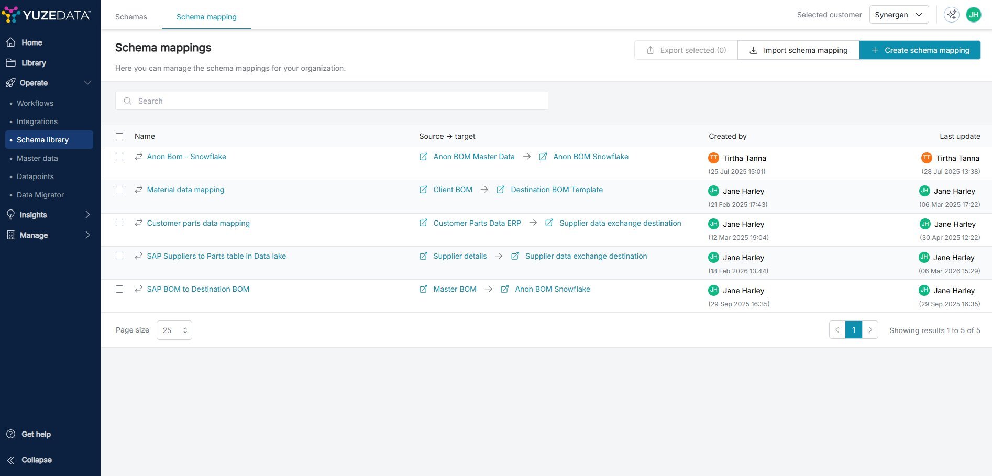Tick the select-all checkbox in table header

point(119,137)
